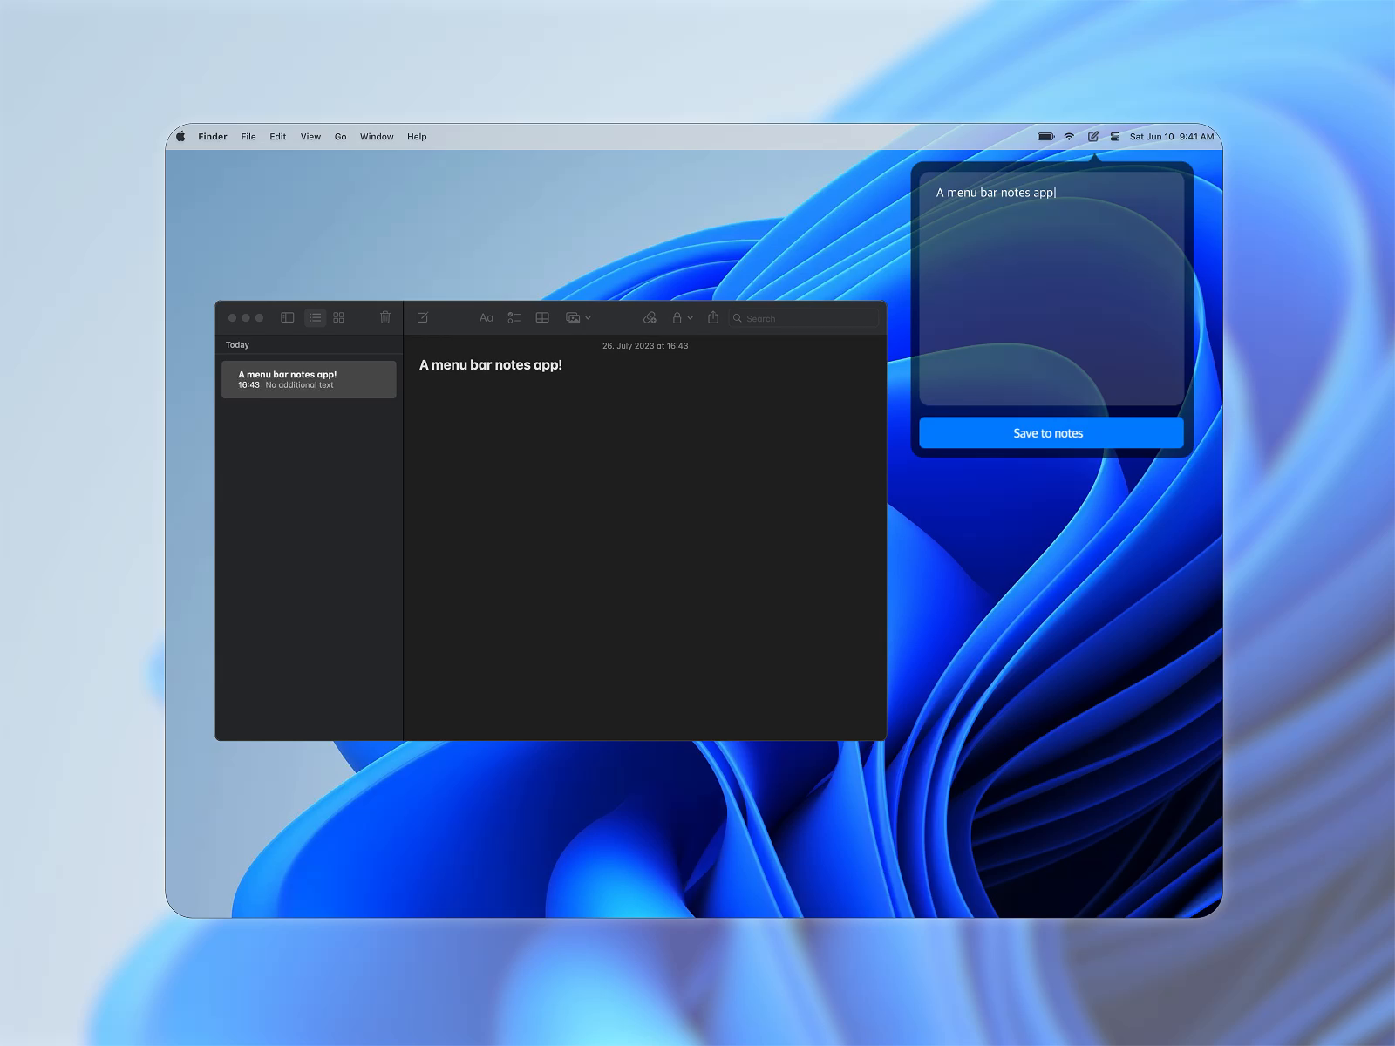Switch Notes to list view
This screenshot has height=1046, width=1395.
315,318
